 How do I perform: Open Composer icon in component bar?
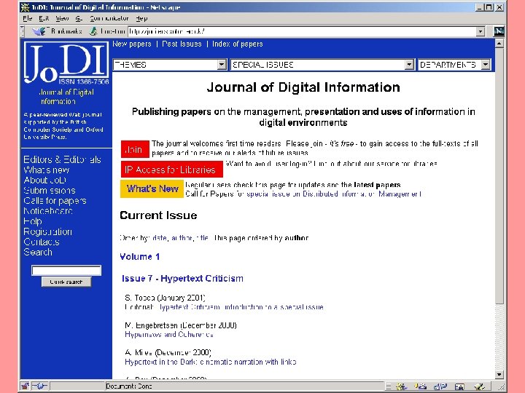tap(479, 386)
